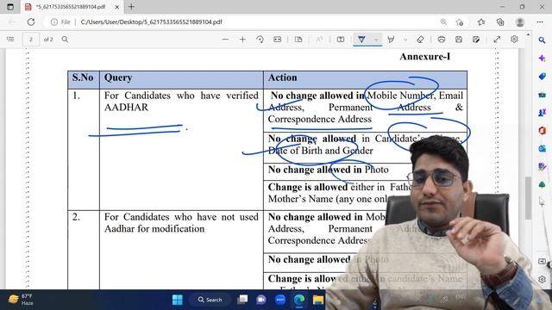Open the Teams chat taskbar icon
The height and width of the screenshot is (310, 552).
(x=261, y=300)
